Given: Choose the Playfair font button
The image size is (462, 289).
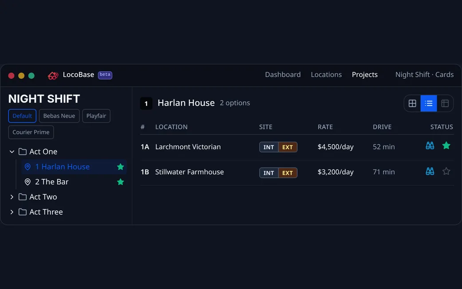Looking at the screenshot, I should tap(96, 116).
